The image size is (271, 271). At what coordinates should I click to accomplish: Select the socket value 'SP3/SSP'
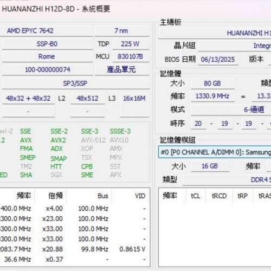point(75,83)
